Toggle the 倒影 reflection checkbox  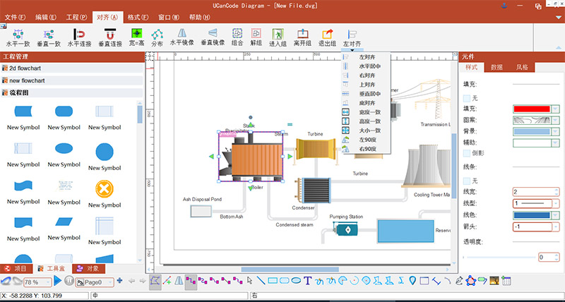pyautogui.click(x=466, y=153)
